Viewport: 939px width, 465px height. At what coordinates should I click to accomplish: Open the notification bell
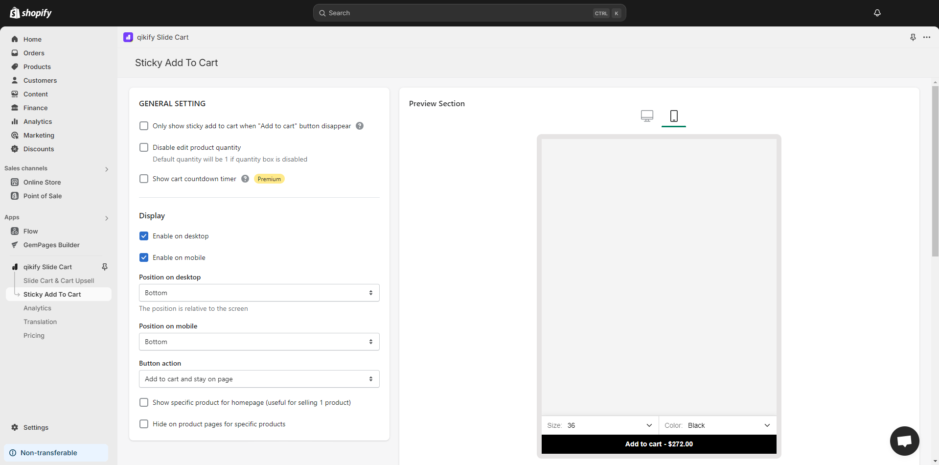[x=877, y=13]
